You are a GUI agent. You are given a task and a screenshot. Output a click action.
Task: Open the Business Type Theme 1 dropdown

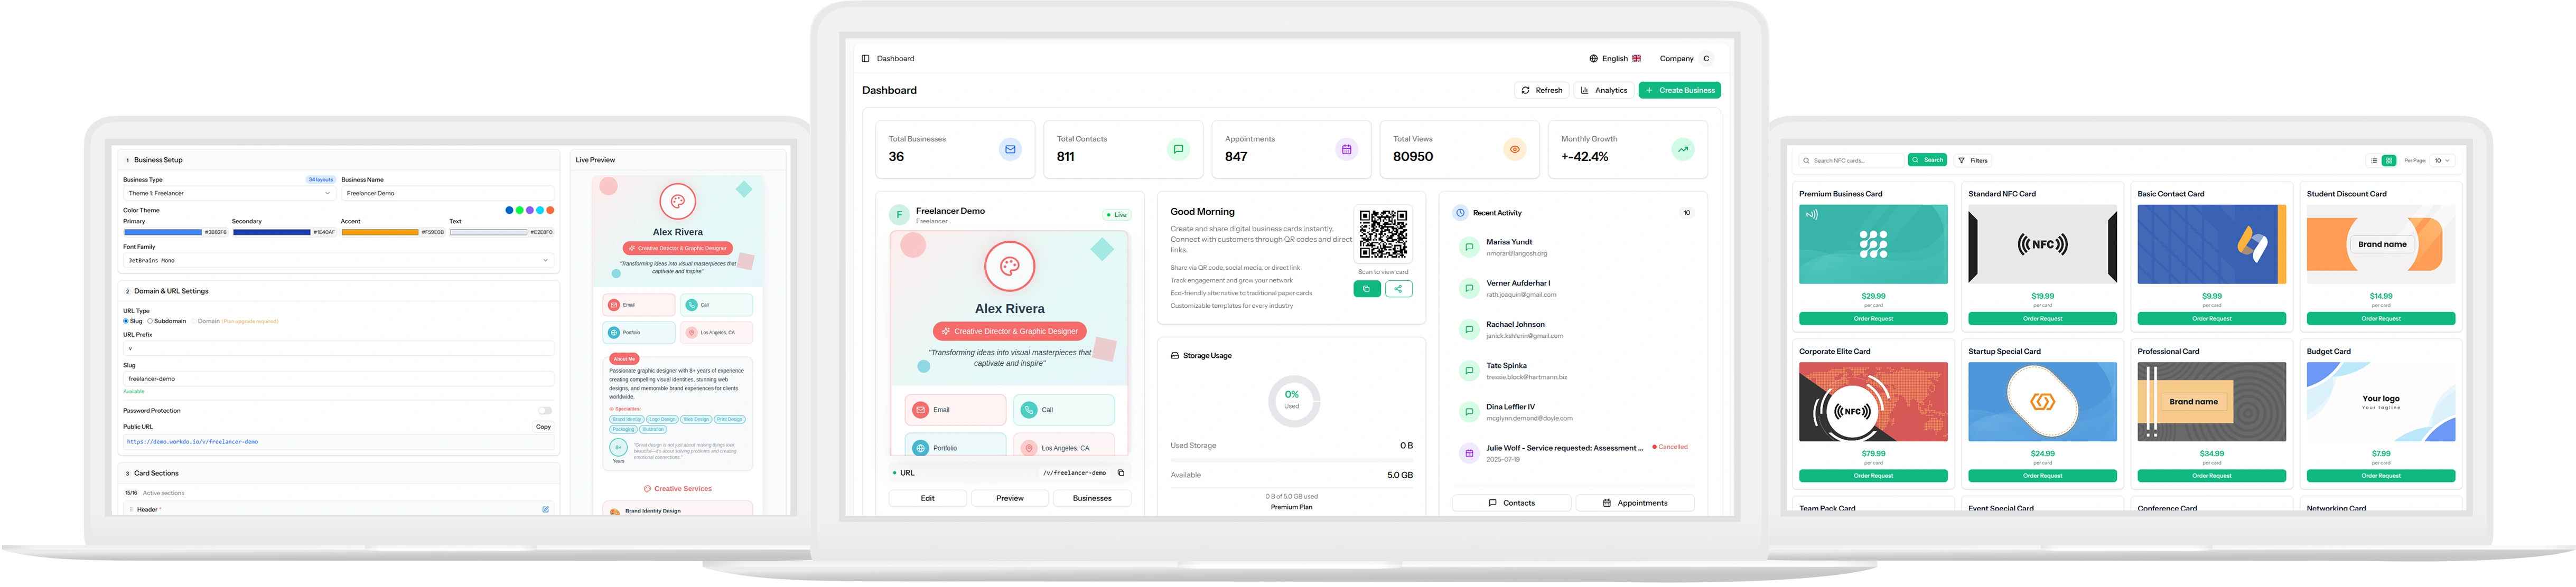point(229,193)
